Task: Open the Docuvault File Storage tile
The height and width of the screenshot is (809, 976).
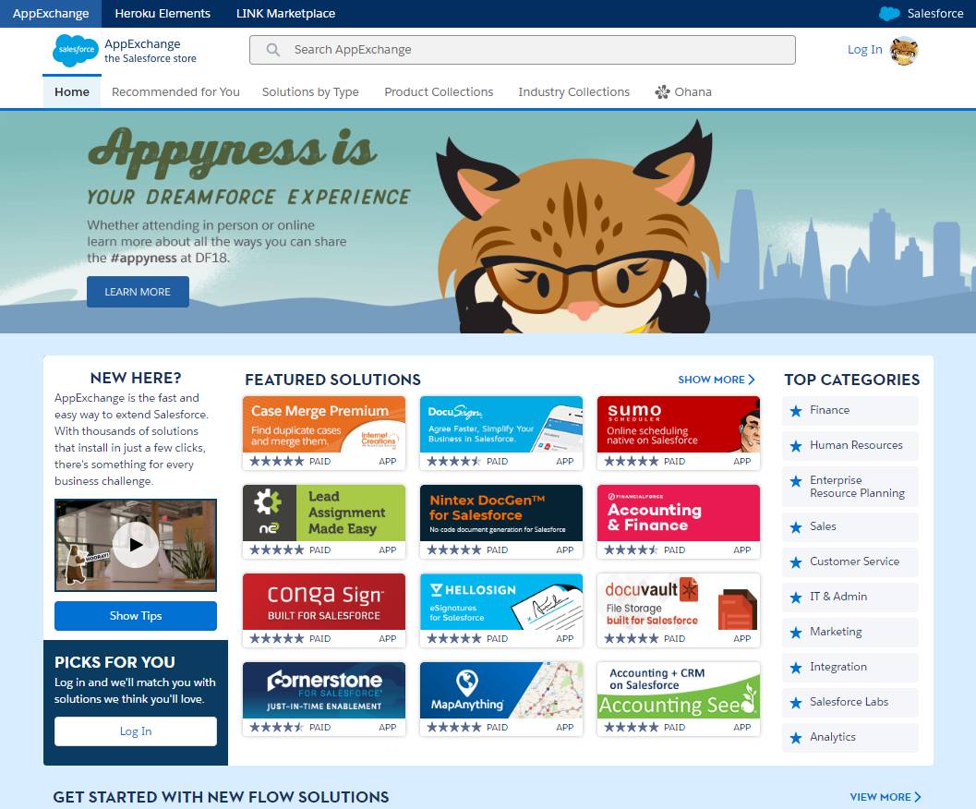Action: (679, 610)
